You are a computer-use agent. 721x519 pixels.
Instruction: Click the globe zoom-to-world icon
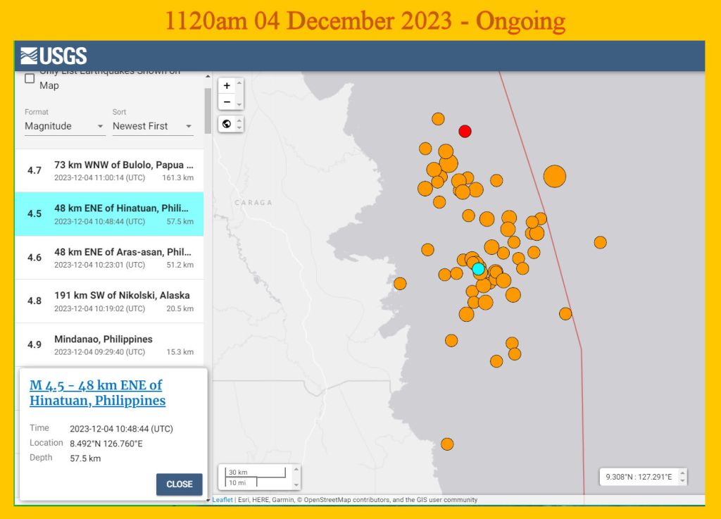226,125
